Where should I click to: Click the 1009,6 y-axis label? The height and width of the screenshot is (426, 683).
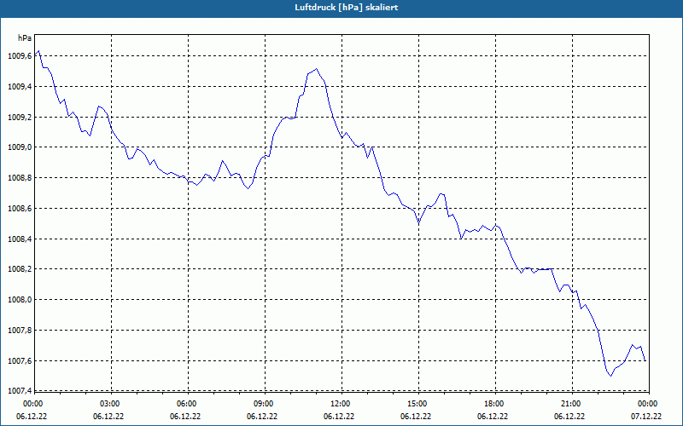20,56
